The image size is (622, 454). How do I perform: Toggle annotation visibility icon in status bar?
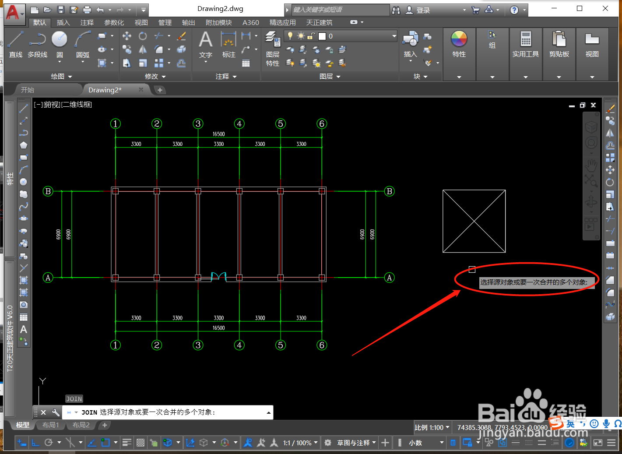[x=248, y=443]
